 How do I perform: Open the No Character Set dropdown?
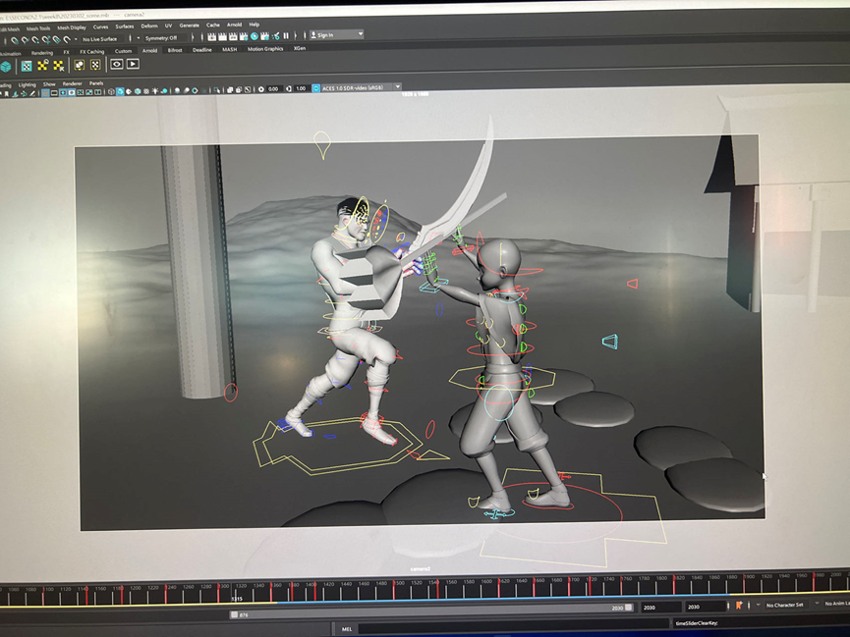point(784,605)
